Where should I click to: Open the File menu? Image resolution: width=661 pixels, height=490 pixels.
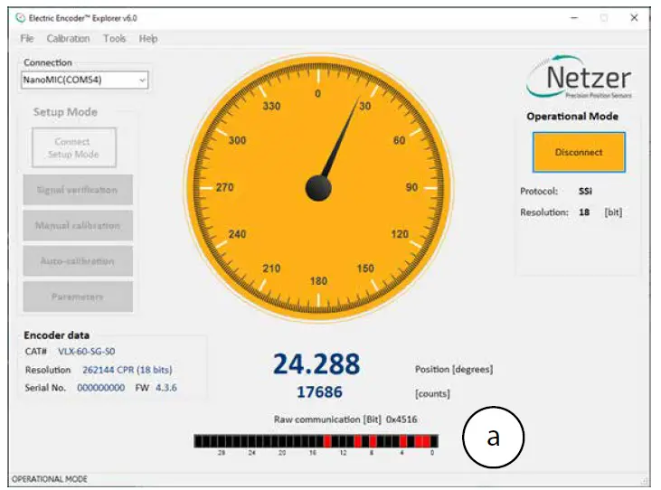26,39
